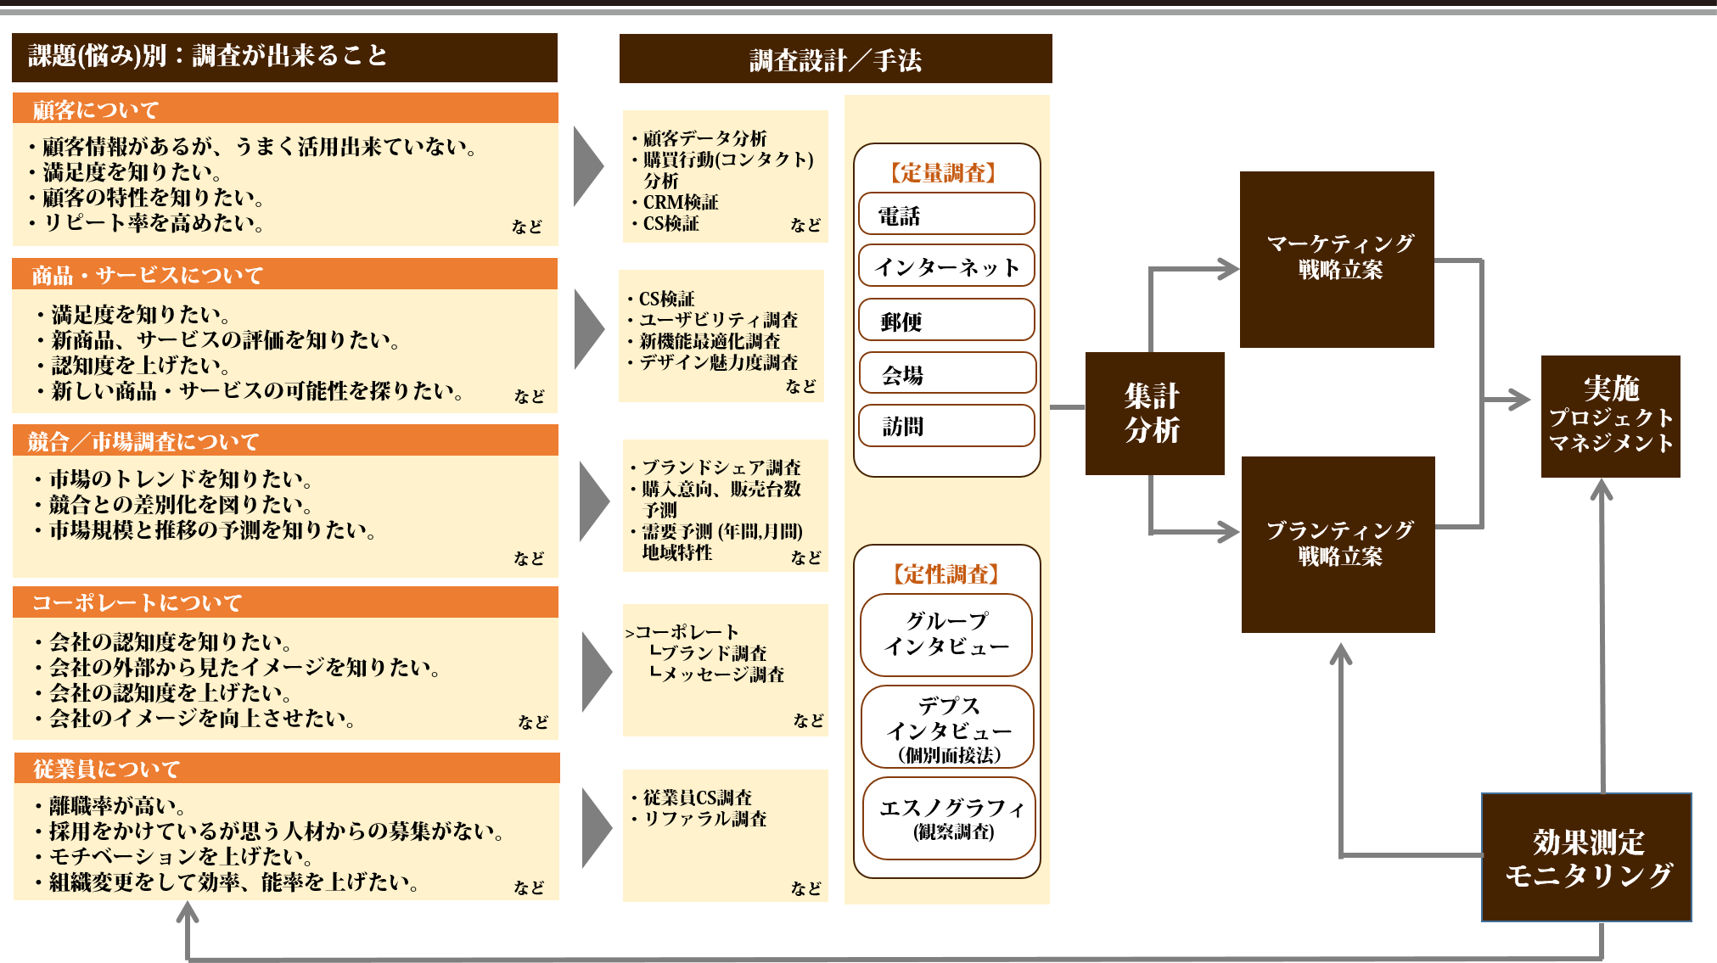Click the マーケティング戦略立案 block
The height and width of the screenshot is (963, 1717).
[1337, 259]
